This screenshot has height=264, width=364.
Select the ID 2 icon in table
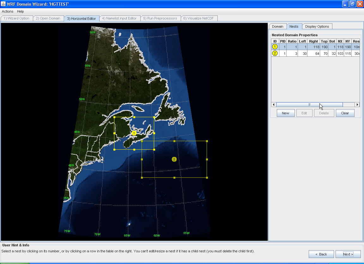(x=275, y=53)
